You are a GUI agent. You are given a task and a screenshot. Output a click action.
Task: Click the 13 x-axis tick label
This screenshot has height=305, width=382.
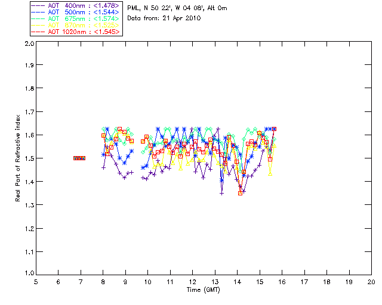215,282
